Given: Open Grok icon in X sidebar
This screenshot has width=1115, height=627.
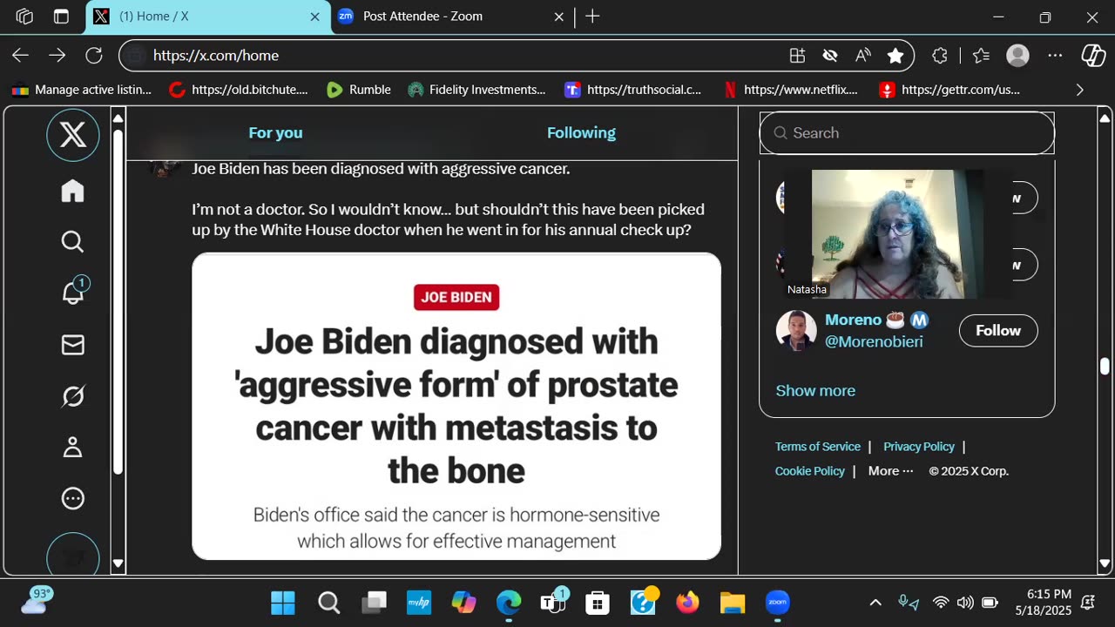Looking at the screenshot, I should tap(73, 396).
